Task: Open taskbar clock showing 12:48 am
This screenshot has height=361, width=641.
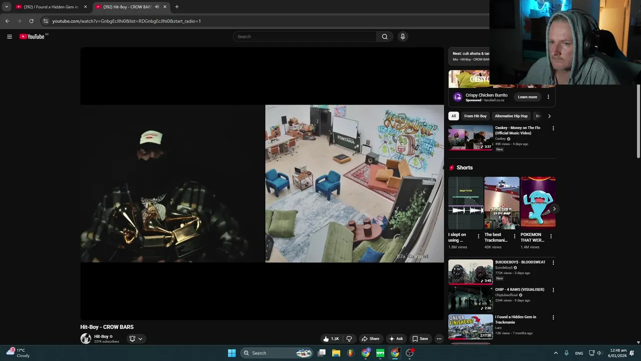Action: click(x=618, y=353)
